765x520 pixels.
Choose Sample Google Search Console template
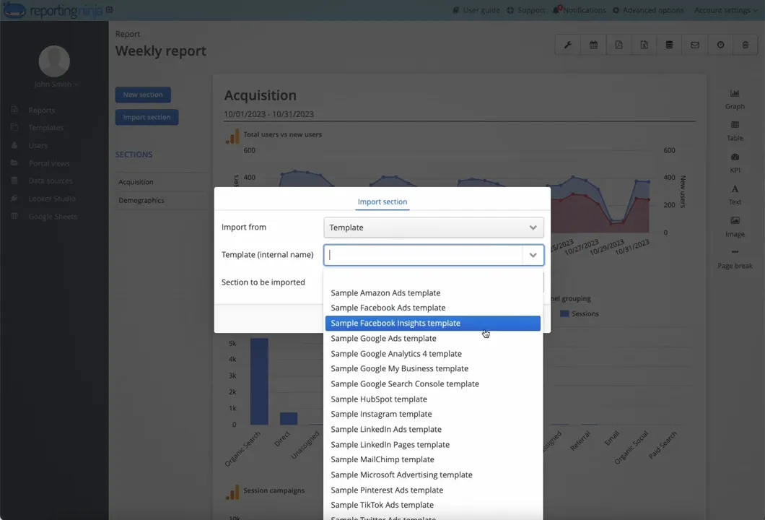point(433,383)
